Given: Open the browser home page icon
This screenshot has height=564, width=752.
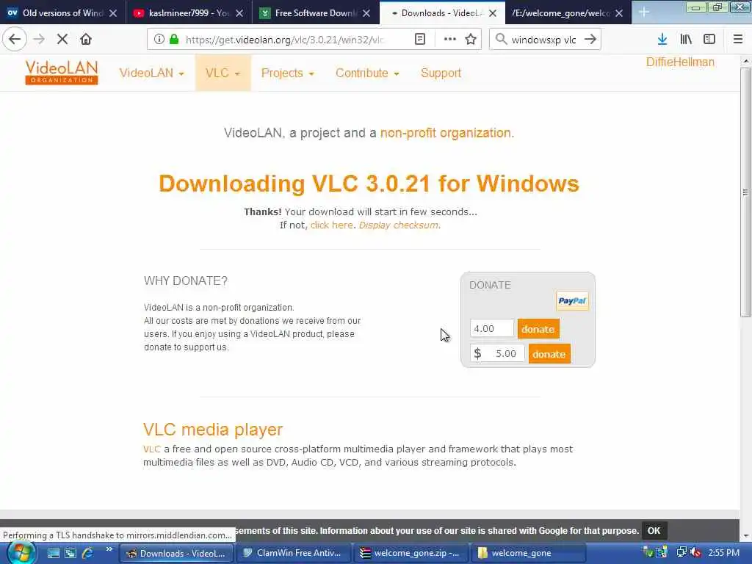Looking at the screenshot, I should coord(86,40).
